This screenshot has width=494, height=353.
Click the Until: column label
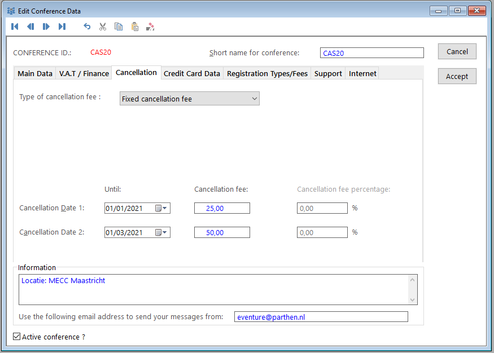[x=113, y=189]
